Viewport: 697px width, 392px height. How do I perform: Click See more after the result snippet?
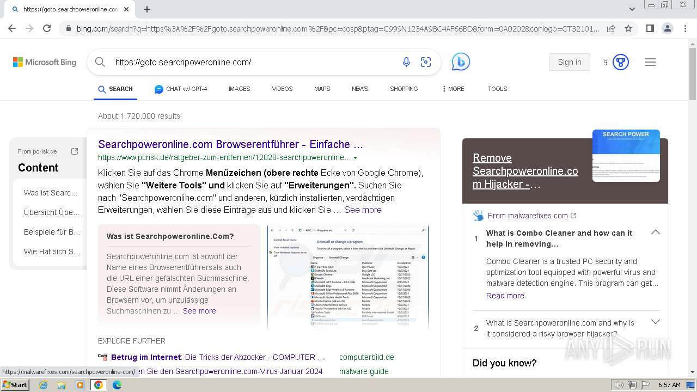click(x=363, y=210)
